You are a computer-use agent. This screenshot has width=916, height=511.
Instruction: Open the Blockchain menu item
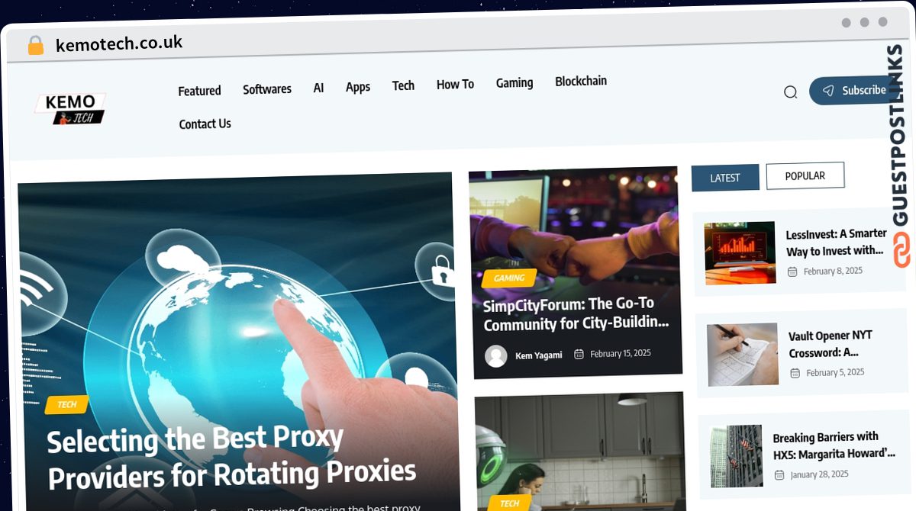581,81
